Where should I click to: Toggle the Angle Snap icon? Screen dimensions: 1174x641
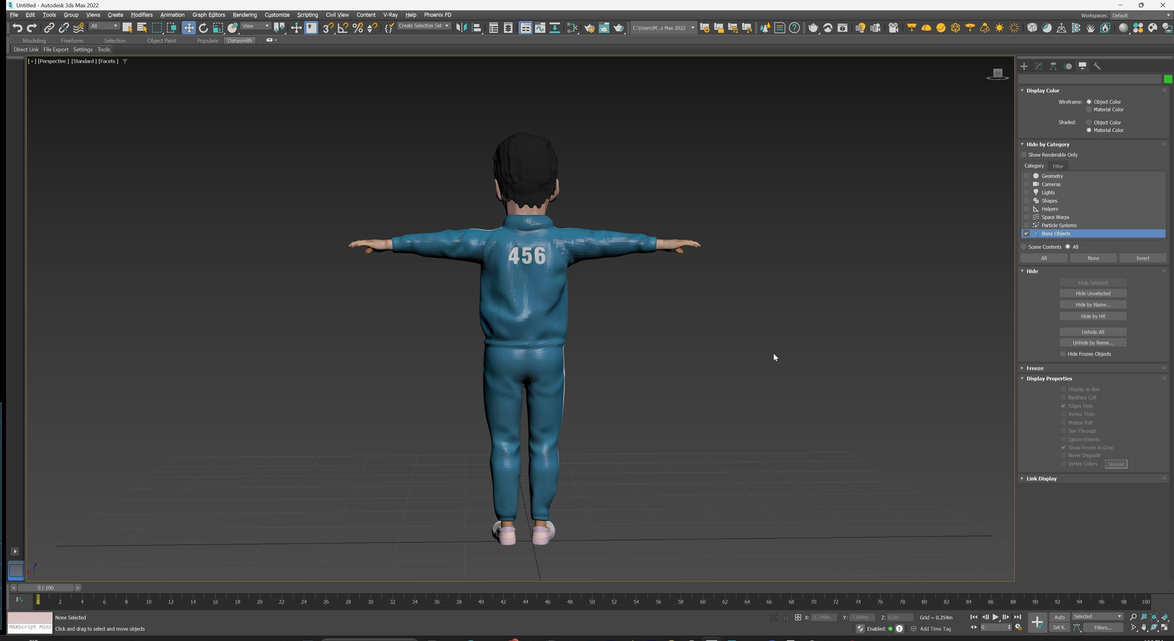click(x=343, y=28)
